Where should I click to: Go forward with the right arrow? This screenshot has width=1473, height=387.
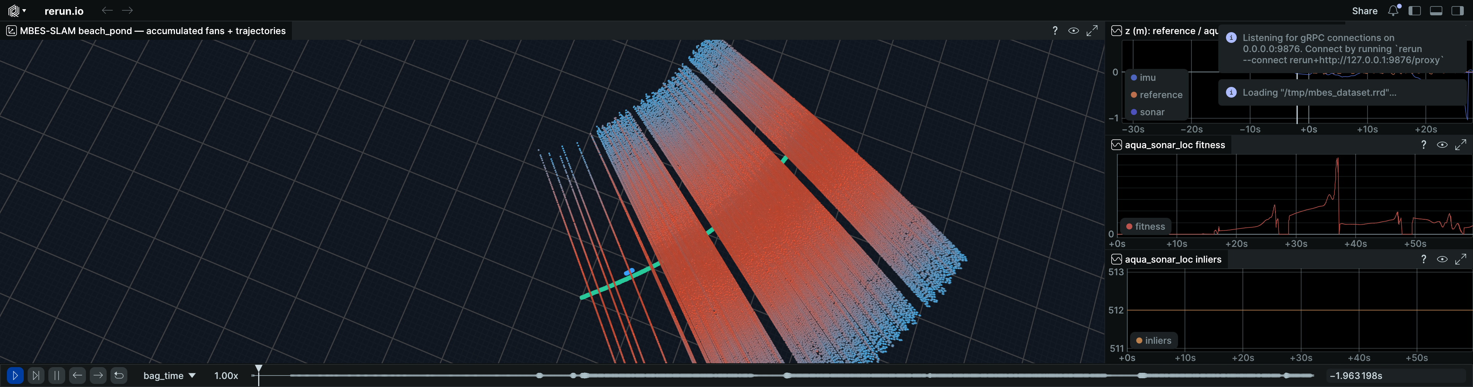coord(127,10)
